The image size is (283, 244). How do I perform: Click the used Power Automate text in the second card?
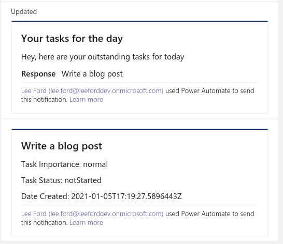210,213
